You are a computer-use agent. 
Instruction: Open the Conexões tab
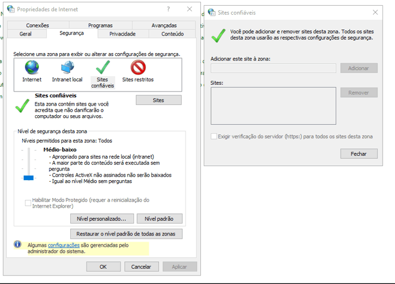(37, 25)
